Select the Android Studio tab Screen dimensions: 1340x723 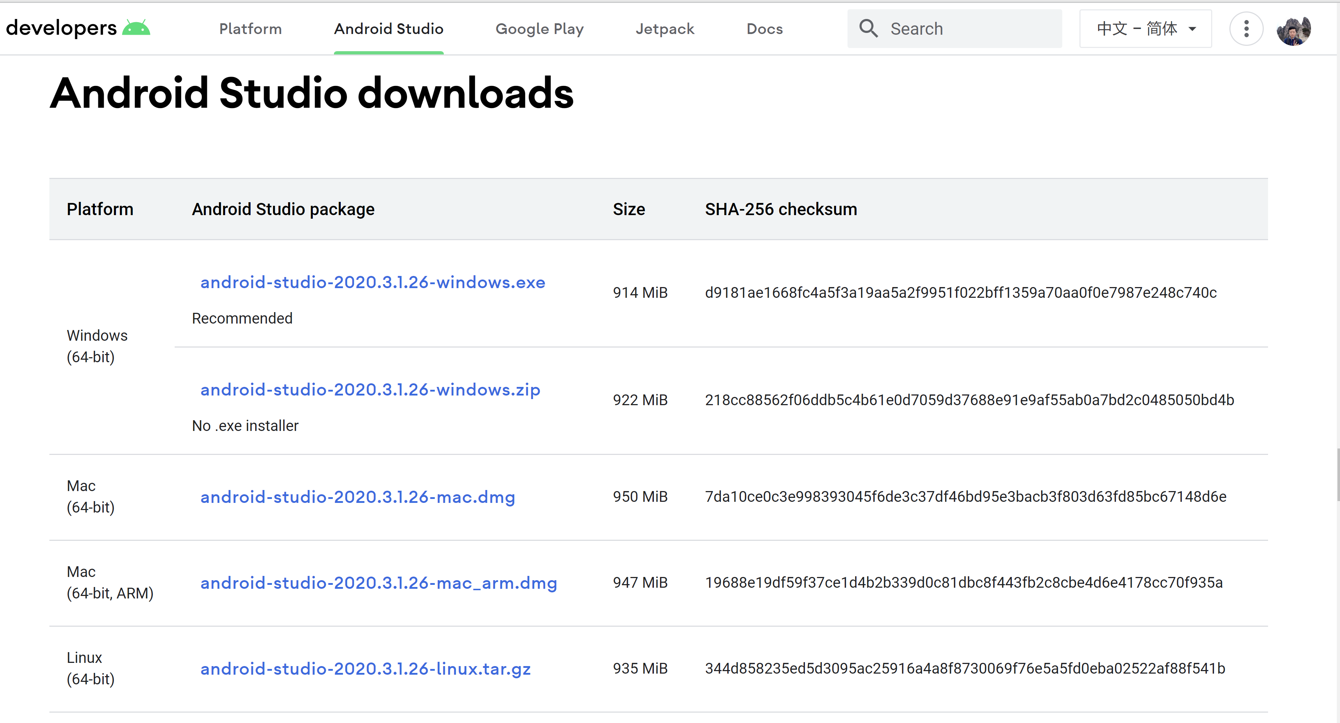pos(389,29)
